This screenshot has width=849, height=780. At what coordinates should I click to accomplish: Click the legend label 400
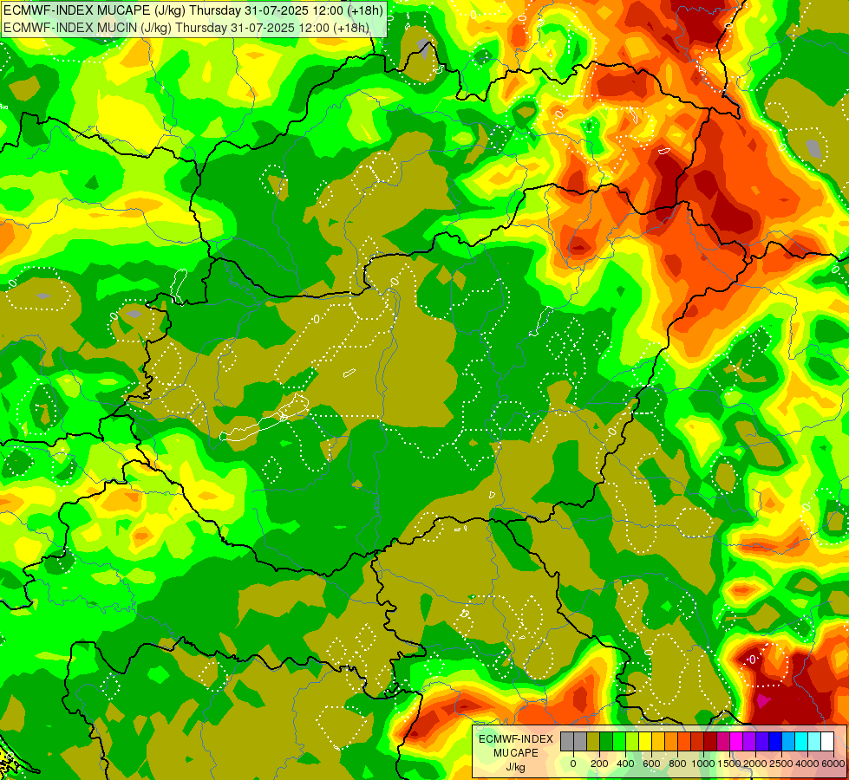pyautogui.click(x=625, y=764)
